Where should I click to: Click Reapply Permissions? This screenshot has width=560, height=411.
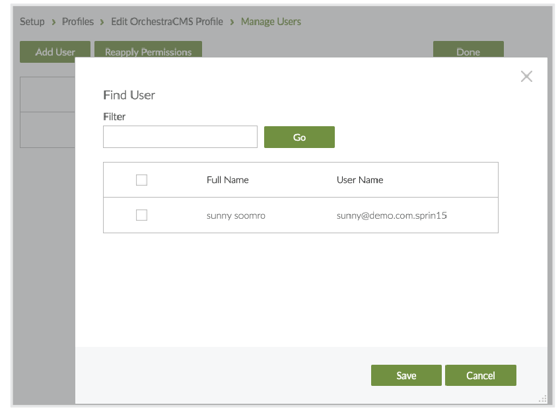coord(148,52)
